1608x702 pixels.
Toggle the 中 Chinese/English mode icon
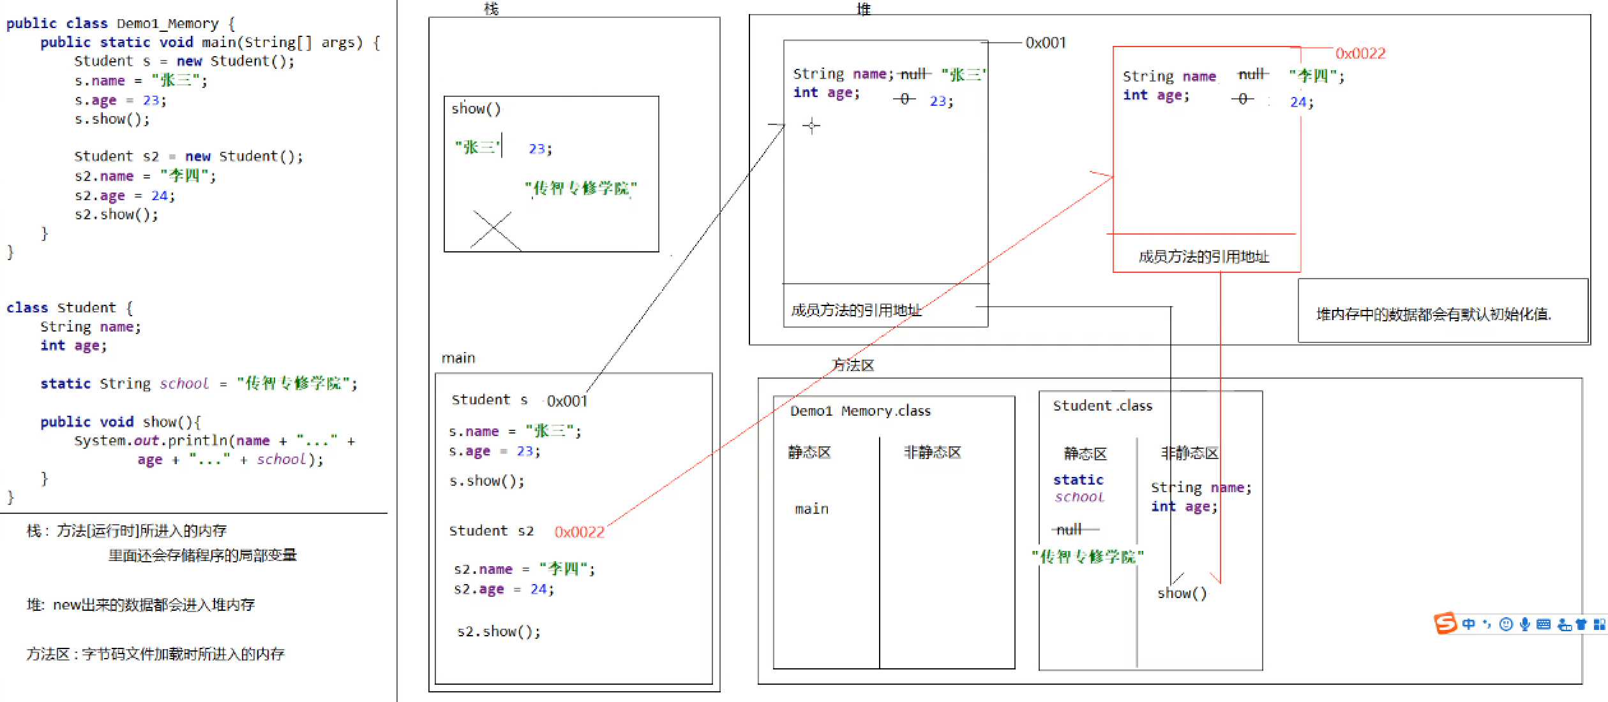(x=1468, y=624)
